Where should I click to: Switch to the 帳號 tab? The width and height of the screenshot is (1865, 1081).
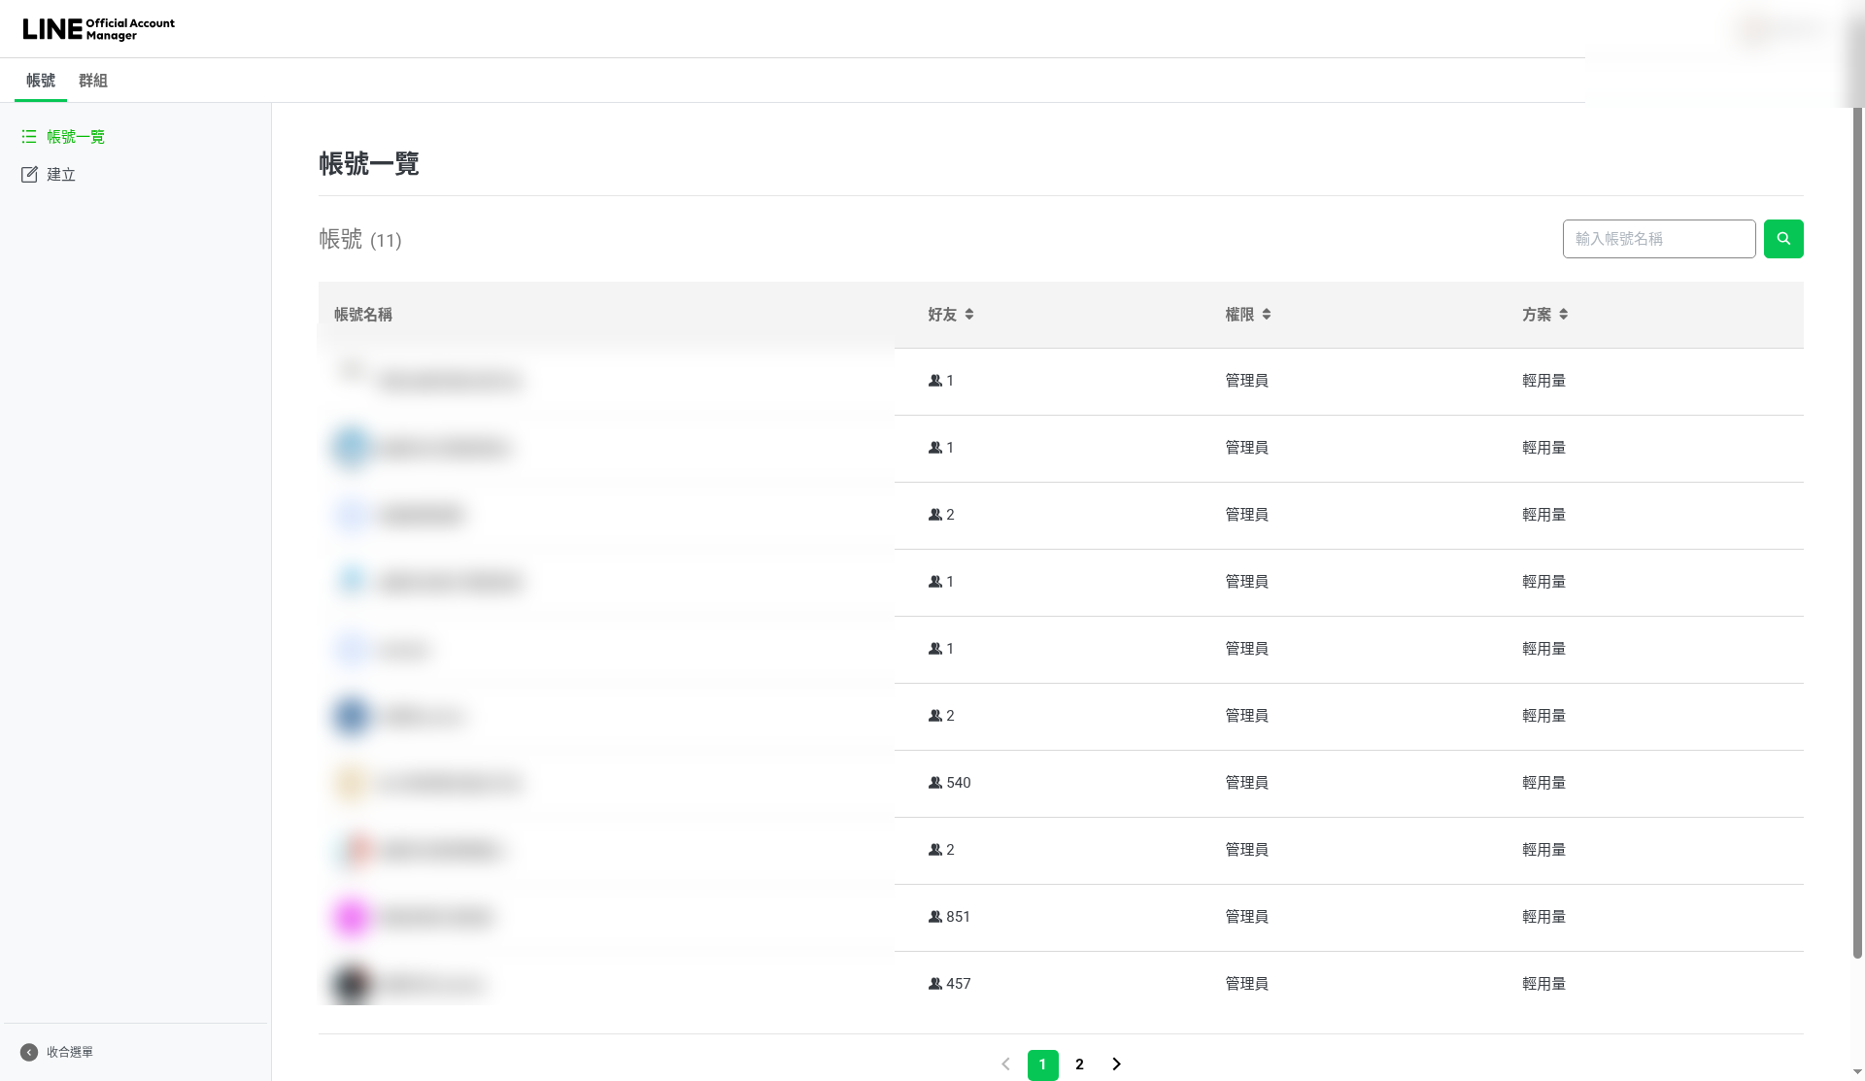41,81
